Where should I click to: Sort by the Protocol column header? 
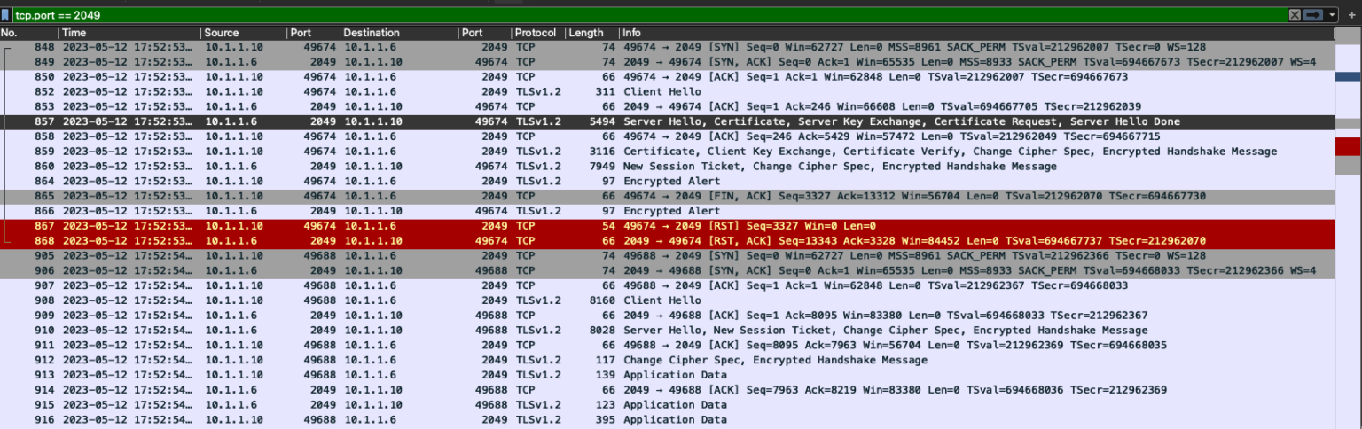(x=535, y=33)
